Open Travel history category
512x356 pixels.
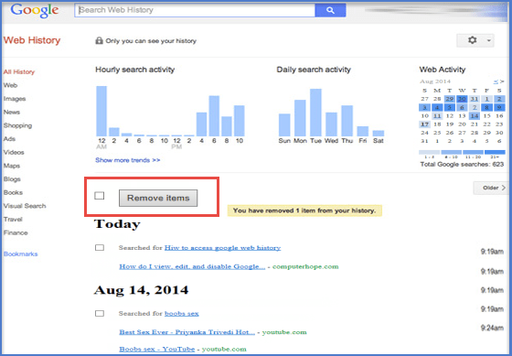tap(13, 220)
